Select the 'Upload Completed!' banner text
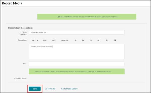This screenshot has height=93, width=151. click(x=87, y=17)
